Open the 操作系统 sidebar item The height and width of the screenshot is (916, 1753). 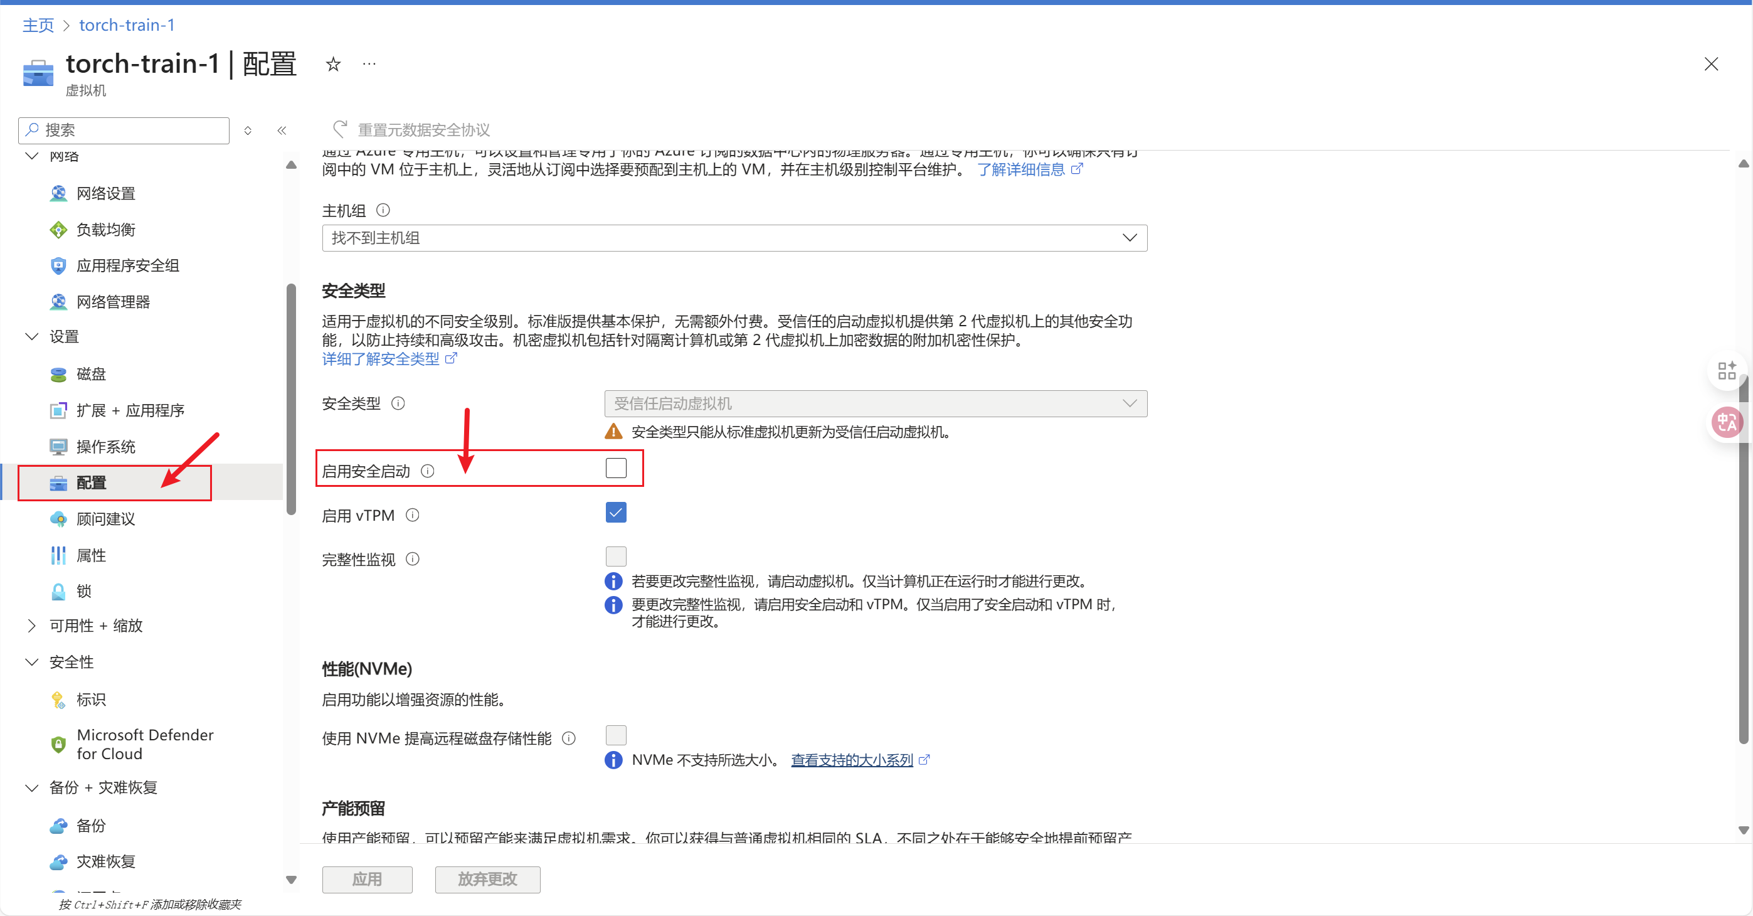pyautogui.click(x=106, y=447)
